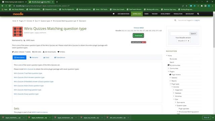This screenshot has width=215, height=121.
Task: Switch to the Stats tab
Action: tap(46, 57)
